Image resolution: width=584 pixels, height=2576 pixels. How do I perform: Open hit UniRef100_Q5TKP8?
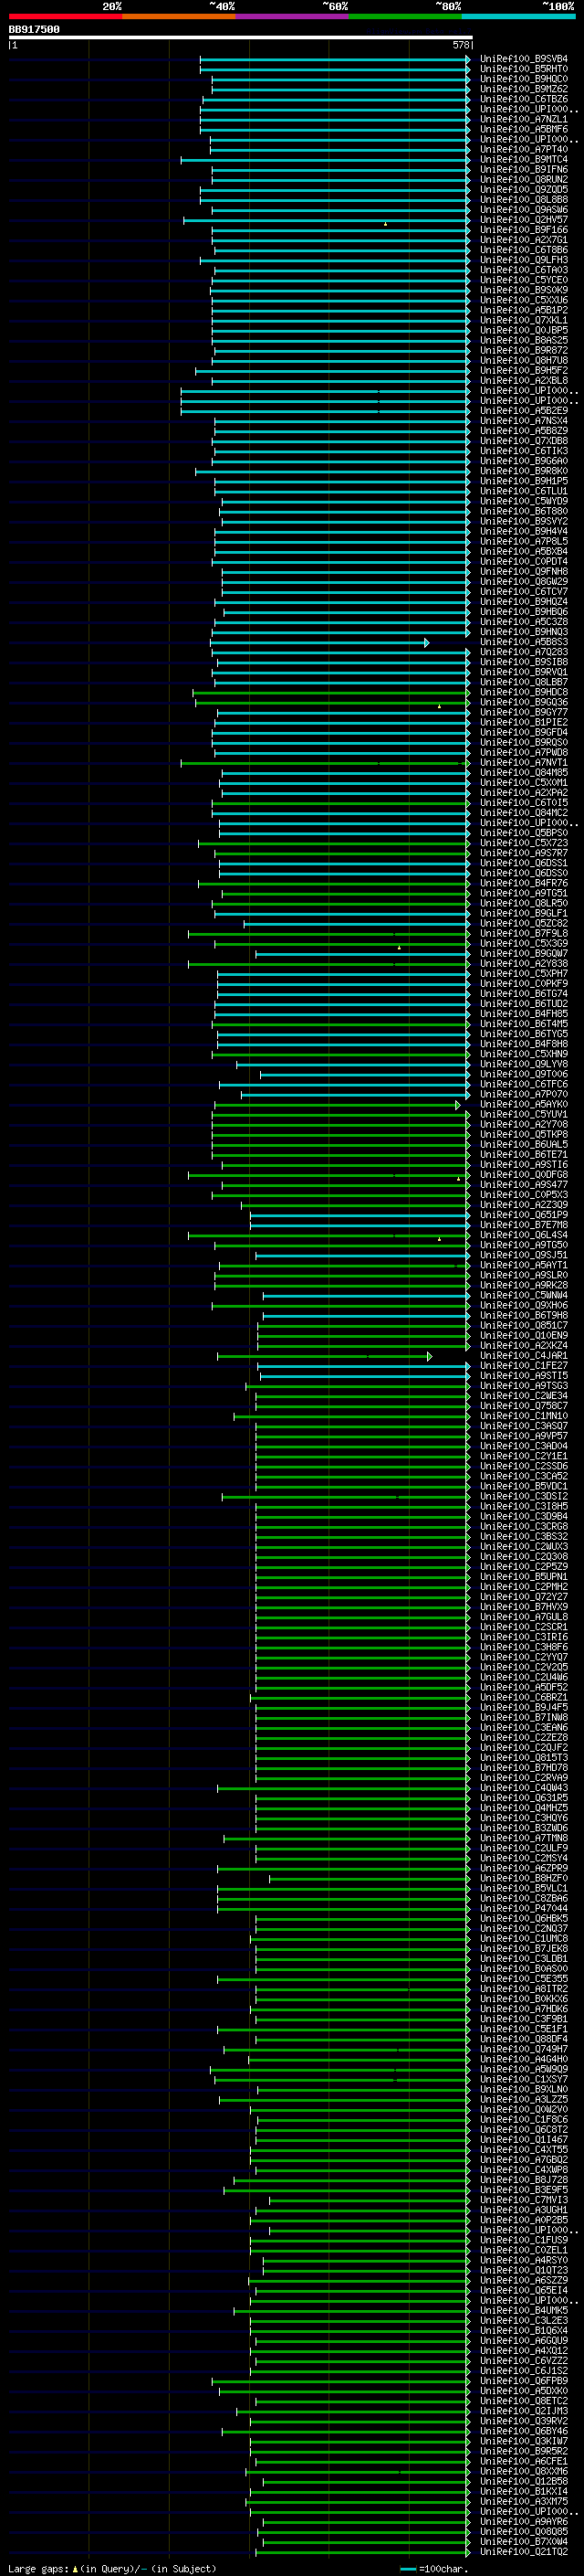pos(524,1135)
